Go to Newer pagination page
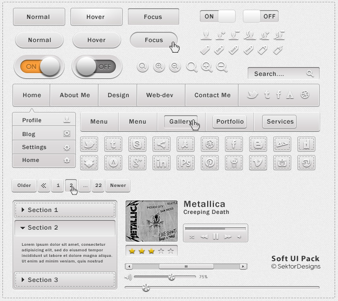Viewport: 338px width, 301px height. 118,185
